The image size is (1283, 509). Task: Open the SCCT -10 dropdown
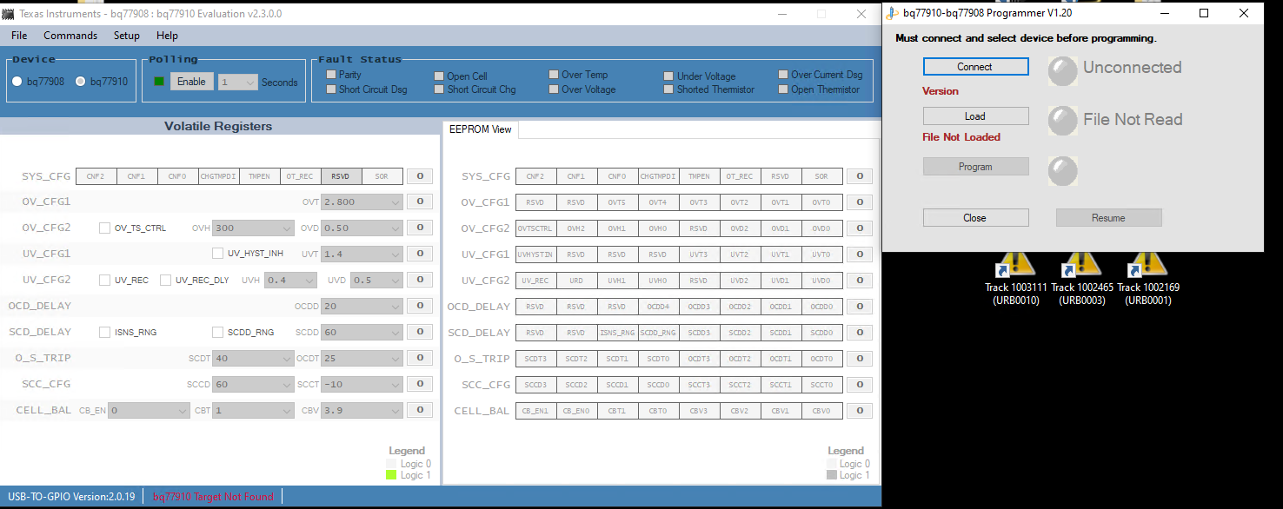(362, 385)
